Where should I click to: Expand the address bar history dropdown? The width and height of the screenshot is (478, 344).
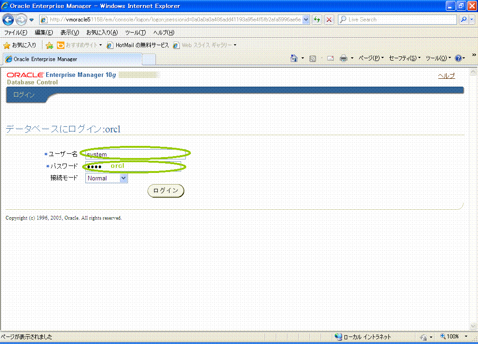306,20
